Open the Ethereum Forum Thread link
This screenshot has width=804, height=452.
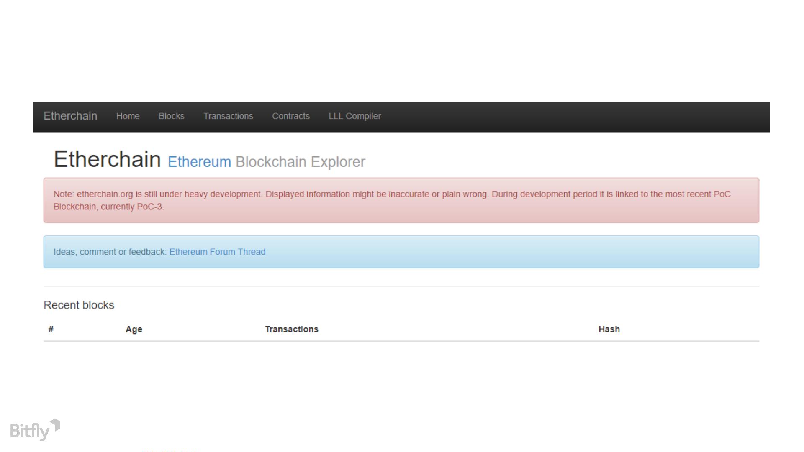tap(217, 252)
